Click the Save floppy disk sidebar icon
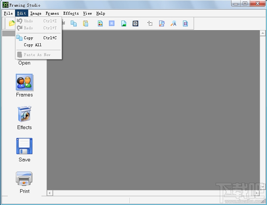This screenshot has height=205, width=267. 24,146
